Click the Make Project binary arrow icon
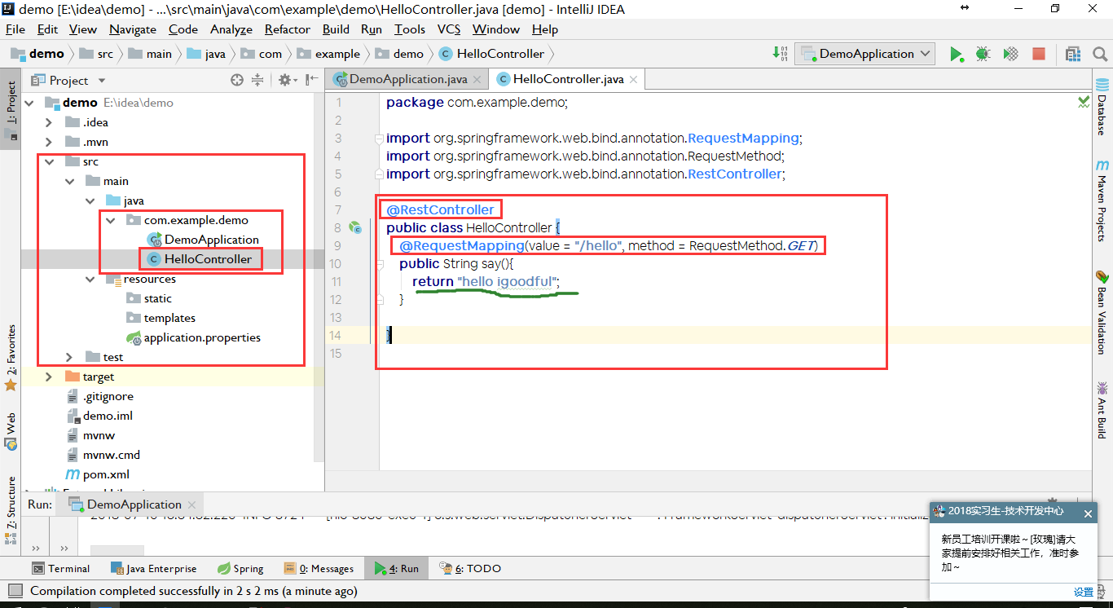This screenshot has width=1113, height=608. coord(780,54)
